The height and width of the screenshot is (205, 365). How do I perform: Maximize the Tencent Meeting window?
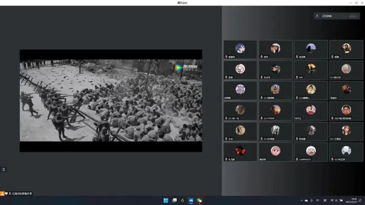point(356,3)
